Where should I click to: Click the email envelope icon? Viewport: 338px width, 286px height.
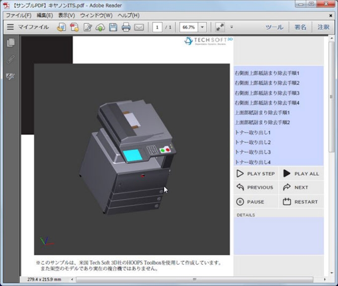click(139, 27)
